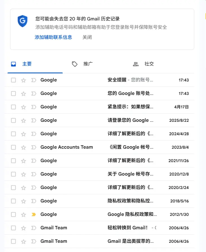
Task: Click yellow importance marker on 2012/1/30 email
Action: pyautogui.click(x=34, y=214)
